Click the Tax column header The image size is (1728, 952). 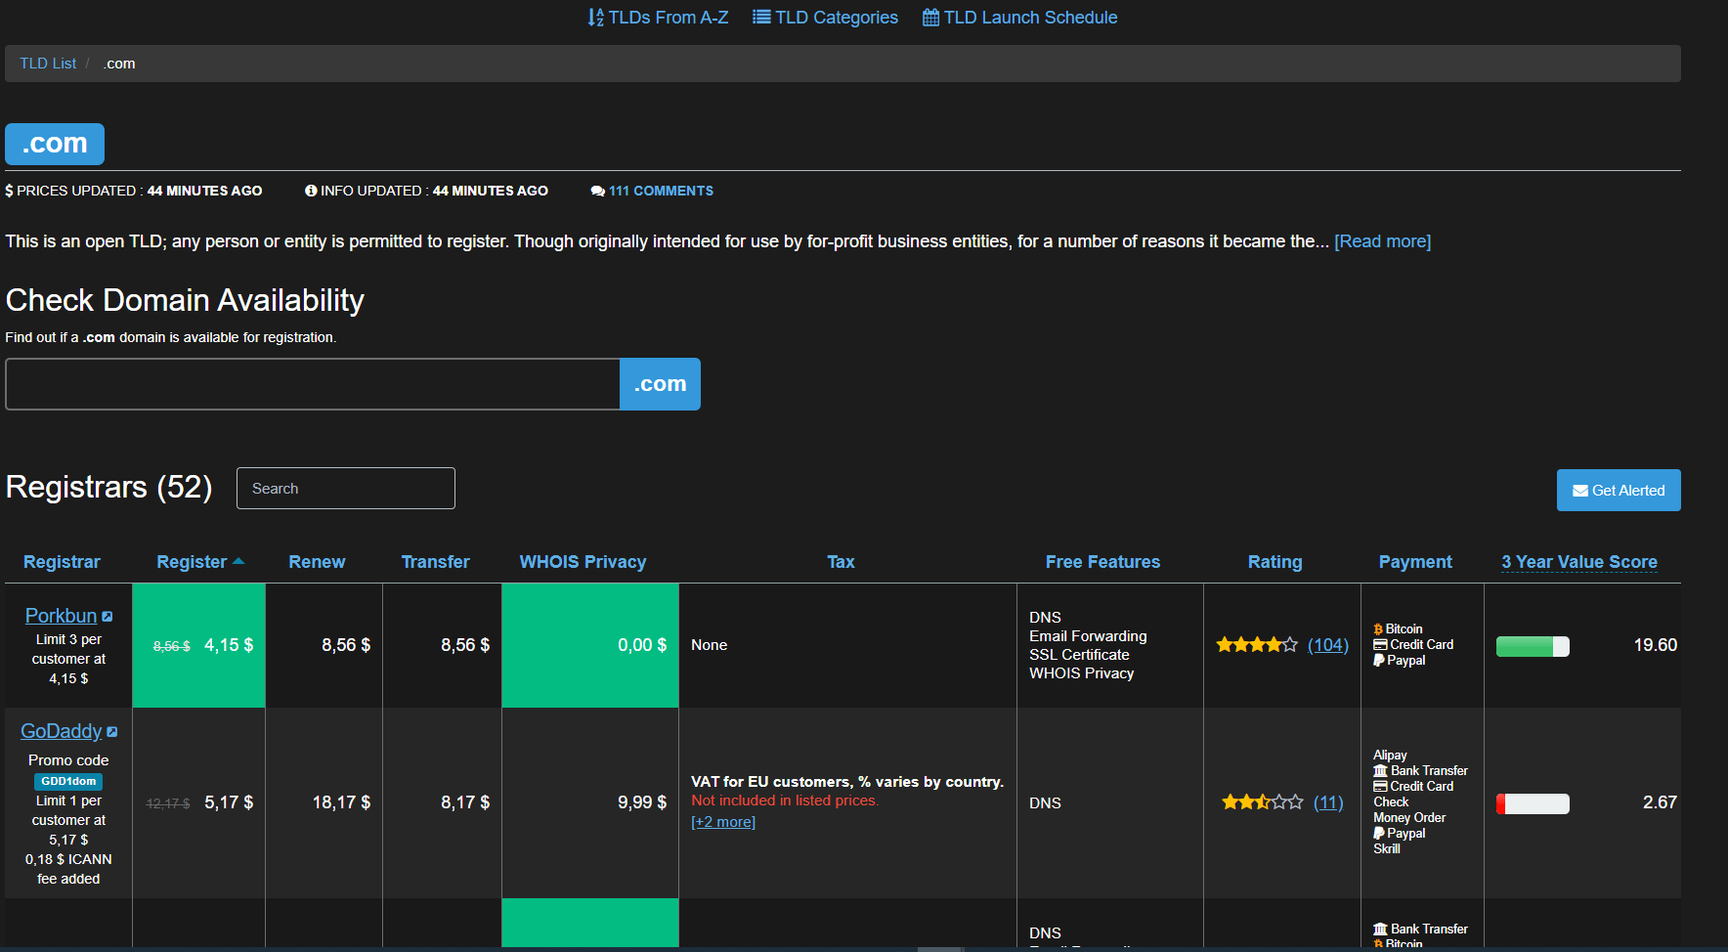[841, 562]
